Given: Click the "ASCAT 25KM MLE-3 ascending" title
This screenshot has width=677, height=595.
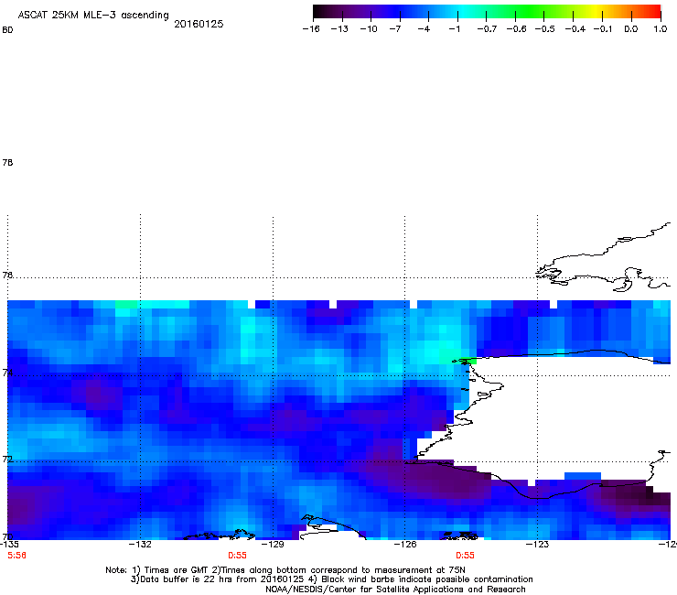Looking at the screenshot, I should point(93,15).
